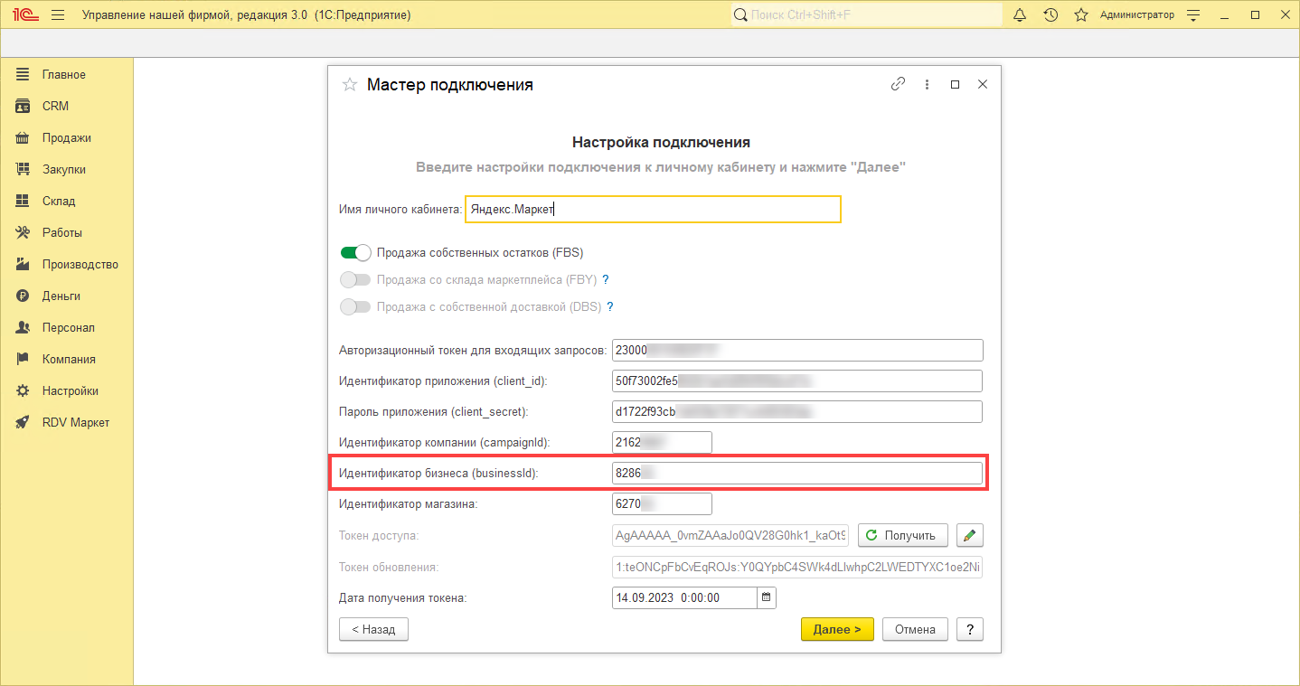The height and width of the screenshot is (686, 1300).
Task: Open the favorites star in title bar
Action: (x=1080, y=15)
